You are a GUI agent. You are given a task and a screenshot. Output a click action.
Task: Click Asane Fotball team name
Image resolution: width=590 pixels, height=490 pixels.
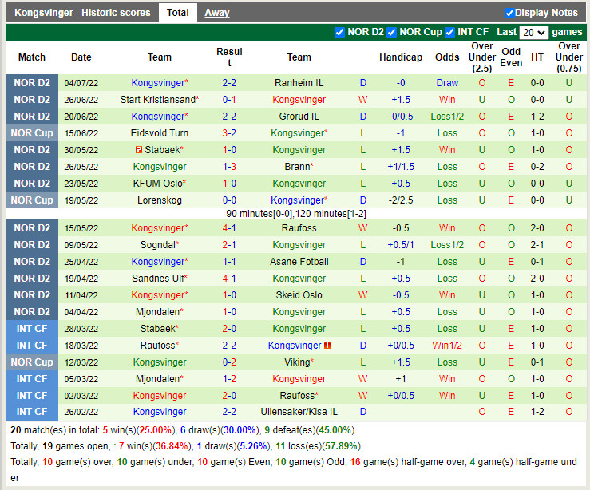click(299, 262)
